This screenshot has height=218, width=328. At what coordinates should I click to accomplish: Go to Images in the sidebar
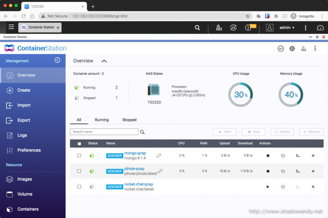pyautogui.click(x=25, y=179)
